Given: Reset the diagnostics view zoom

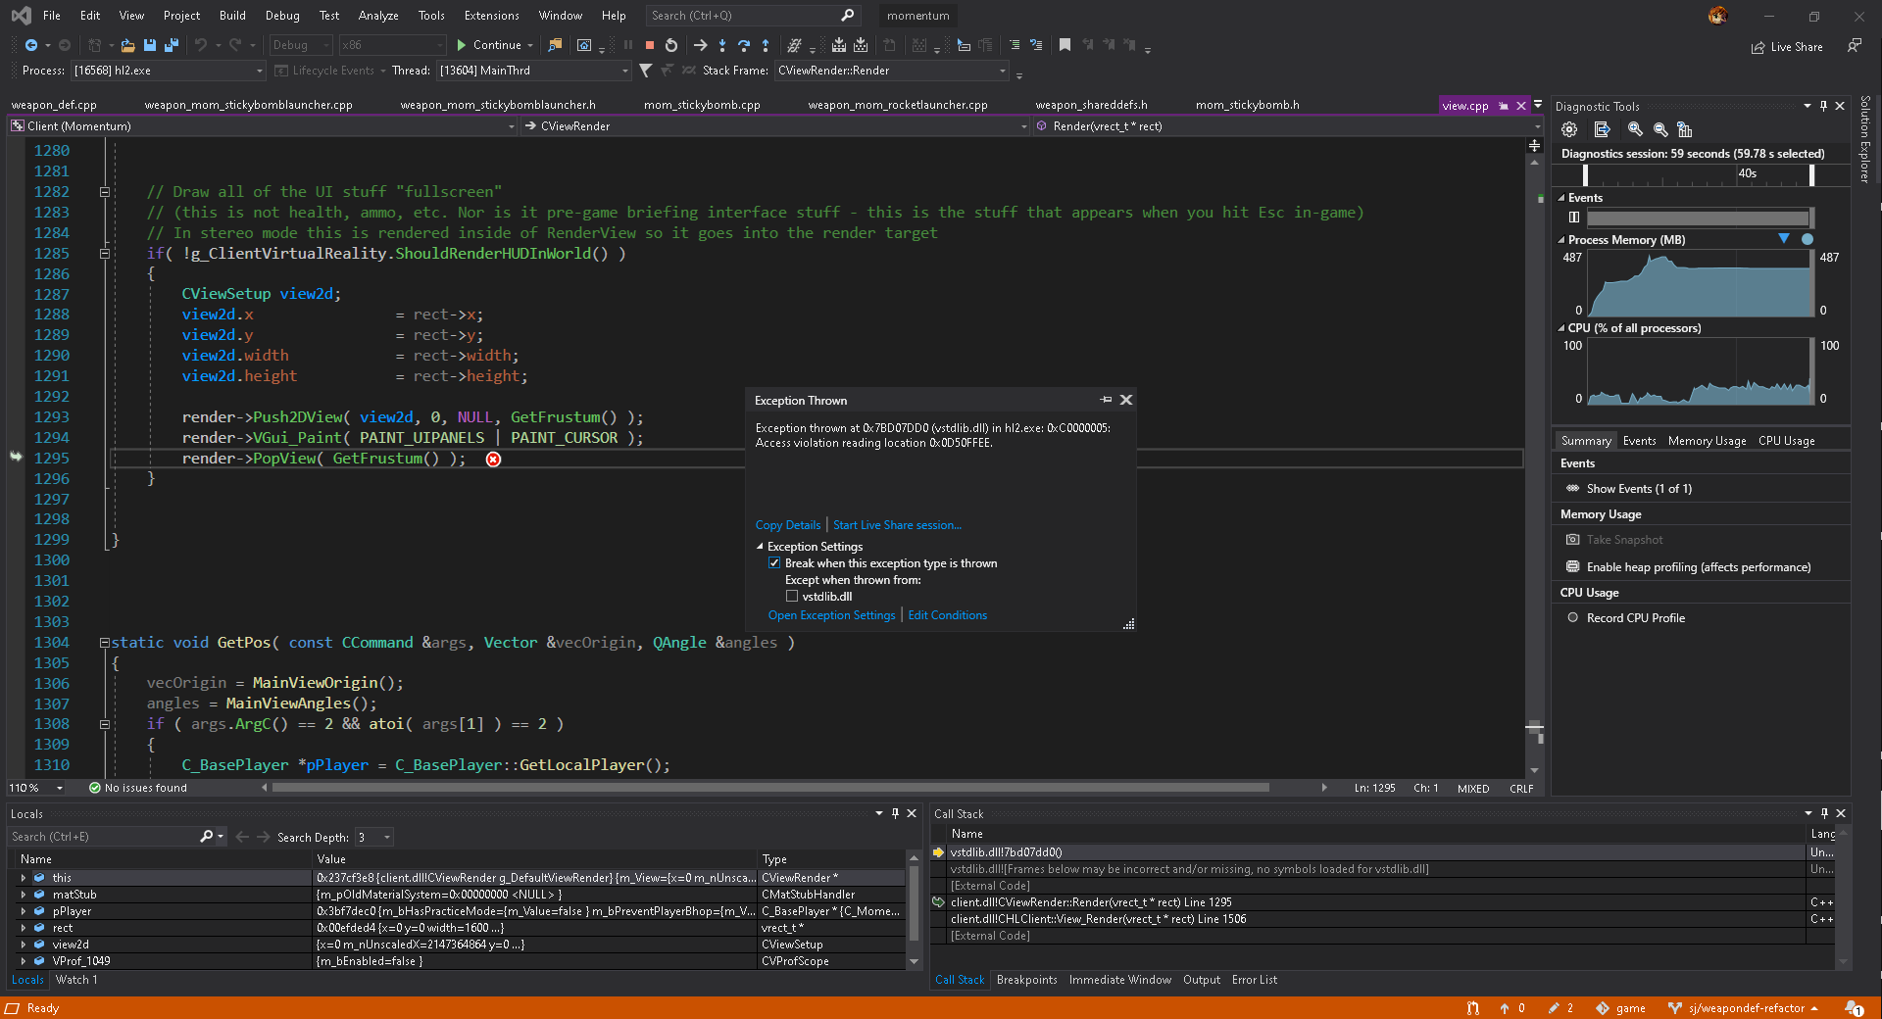Looking at the screenshot, I should [1685, 129].
